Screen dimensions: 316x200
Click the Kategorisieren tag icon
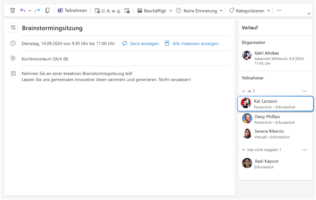click(231, 11)
